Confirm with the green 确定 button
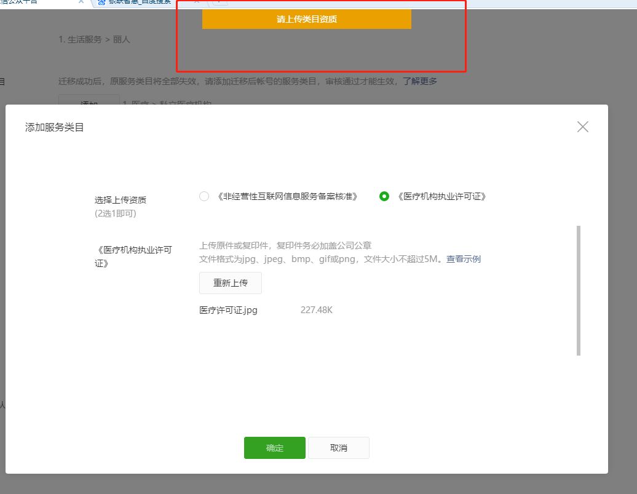Image resolution: width=637 pixels, height=494 pixels. [x=275, y=448]
